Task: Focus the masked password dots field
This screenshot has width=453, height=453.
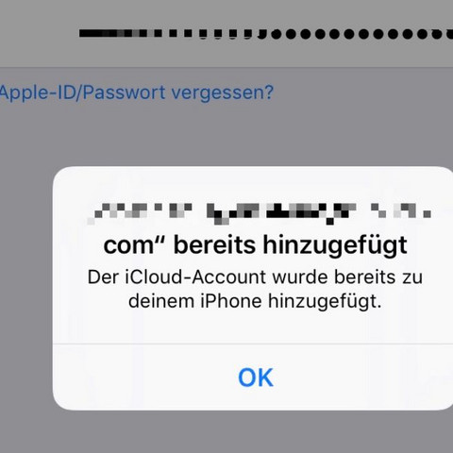Action: click(x=266, y=33)
